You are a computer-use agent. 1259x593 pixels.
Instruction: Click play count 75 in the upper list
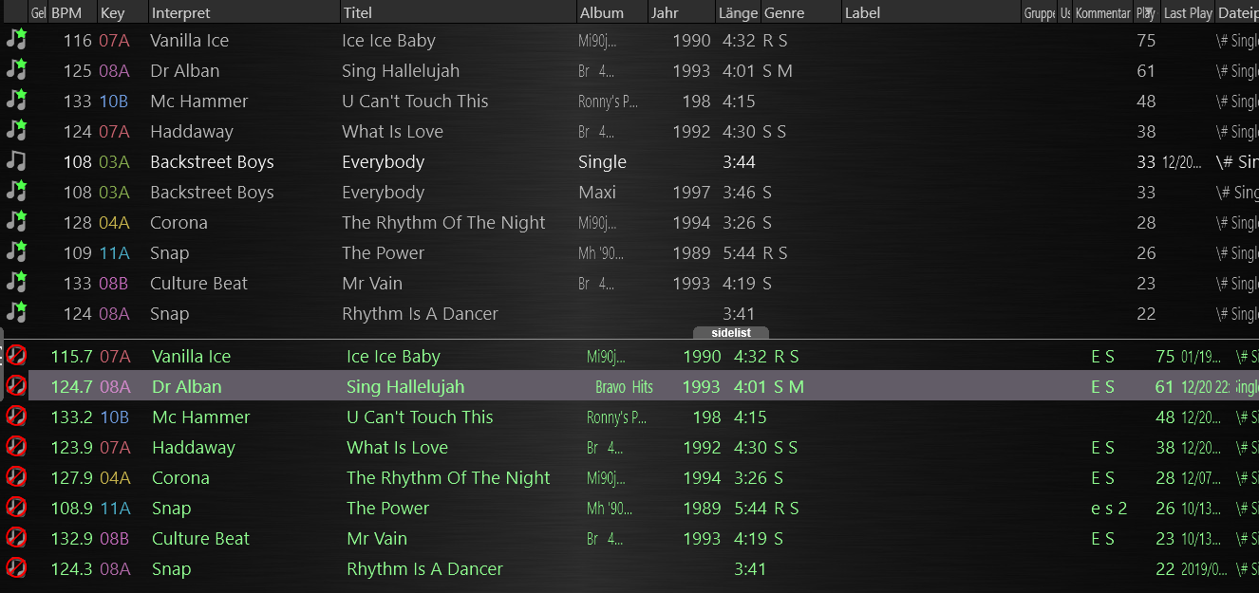[x=1146, y=40]
